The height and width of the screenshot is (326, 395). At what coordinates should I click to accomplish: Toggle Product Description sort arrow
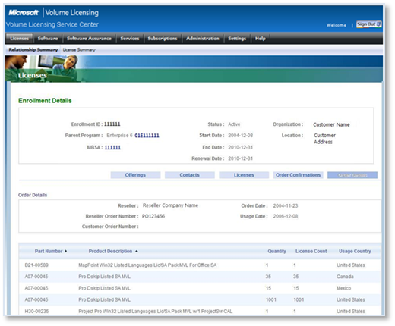tap(137, 251)
